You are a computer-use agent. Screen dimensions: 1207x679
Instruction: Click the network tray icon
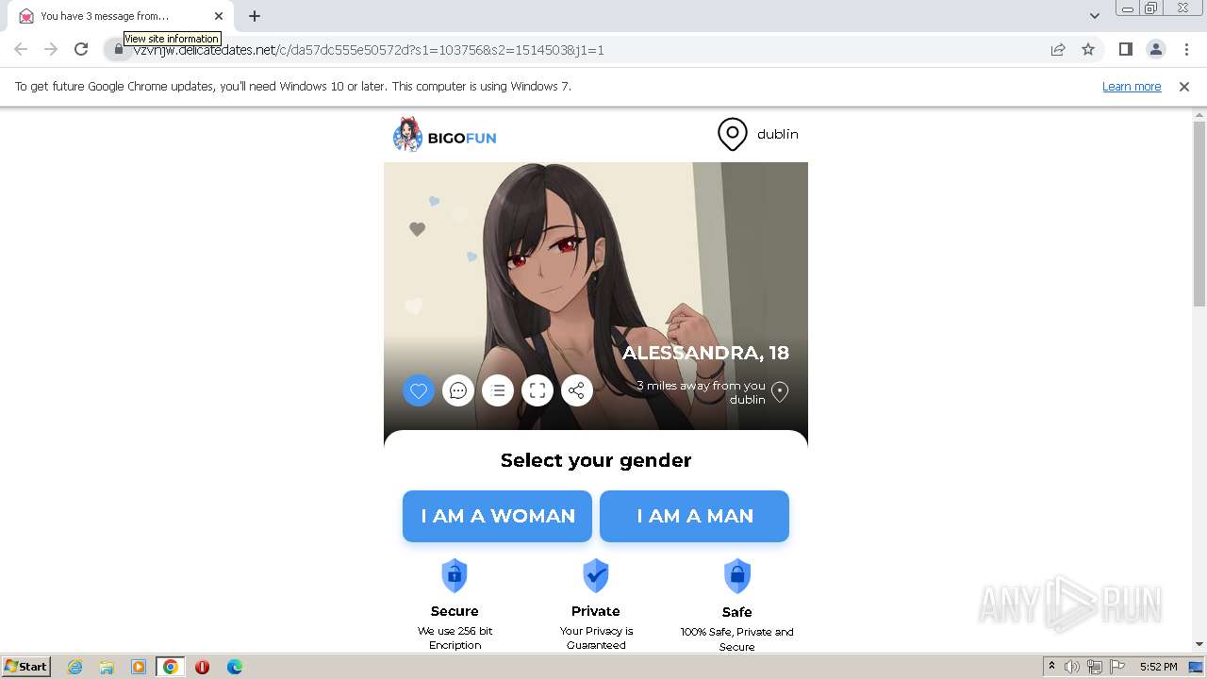[1095, 667]
